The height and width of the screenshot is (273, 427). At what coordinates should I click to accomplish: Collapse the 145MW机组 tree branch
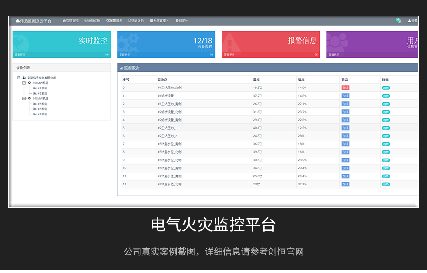[24, 98]
